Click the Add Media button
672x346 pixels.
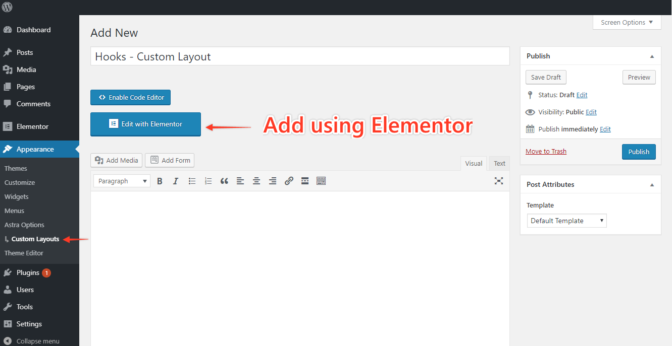117,160
